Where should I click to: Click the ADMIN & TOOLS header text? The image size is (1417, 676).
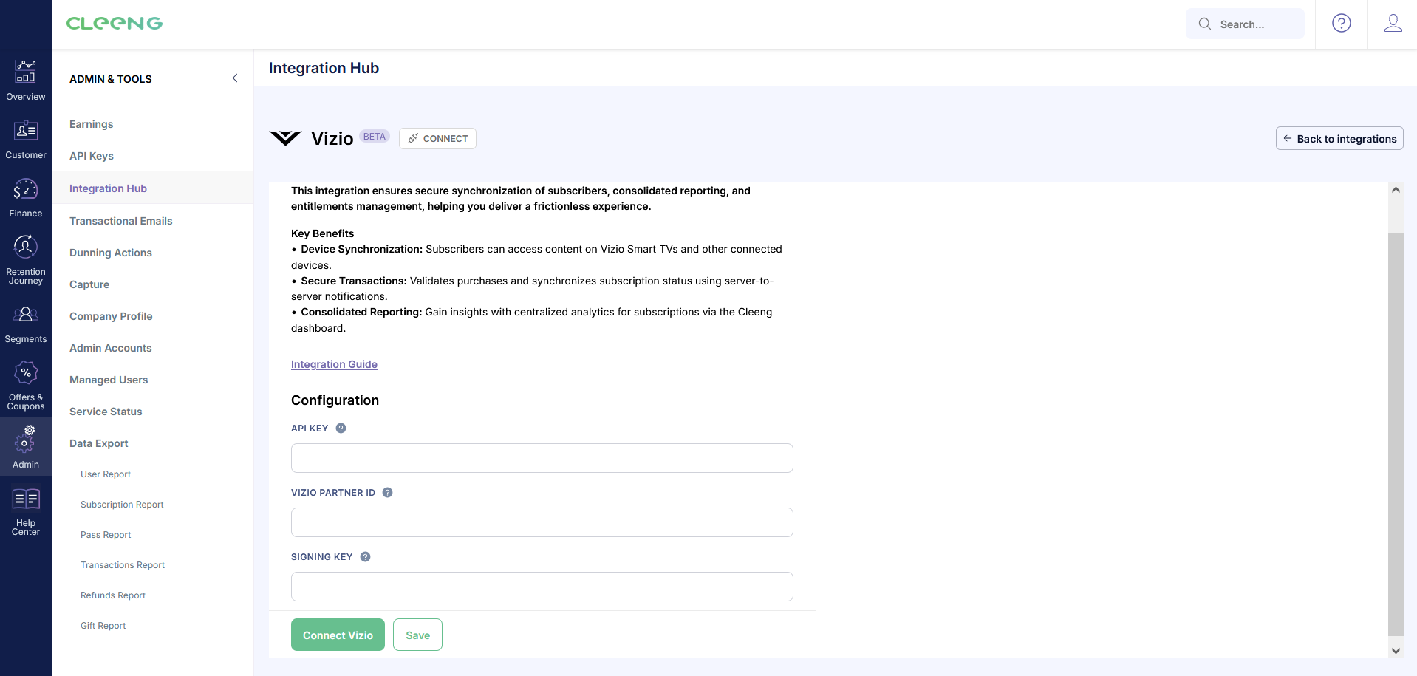(111, 79)
